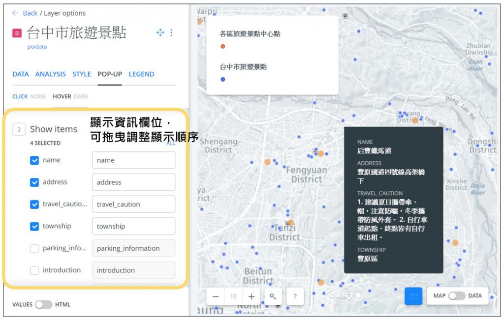Go back via the Back link
Screen dimensions: 504x319
pyautogui.click(x=30, y=13)
